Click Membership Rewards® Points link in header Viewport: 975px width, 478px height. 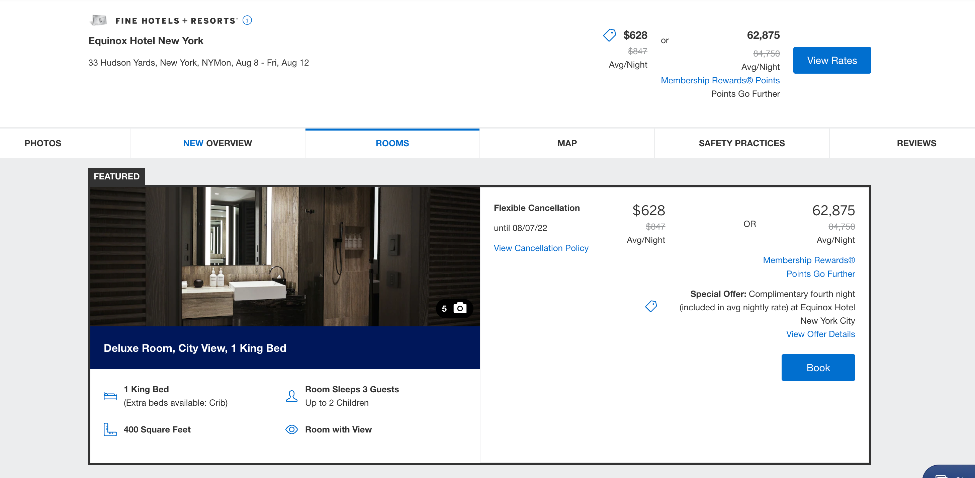pos(720,80)
